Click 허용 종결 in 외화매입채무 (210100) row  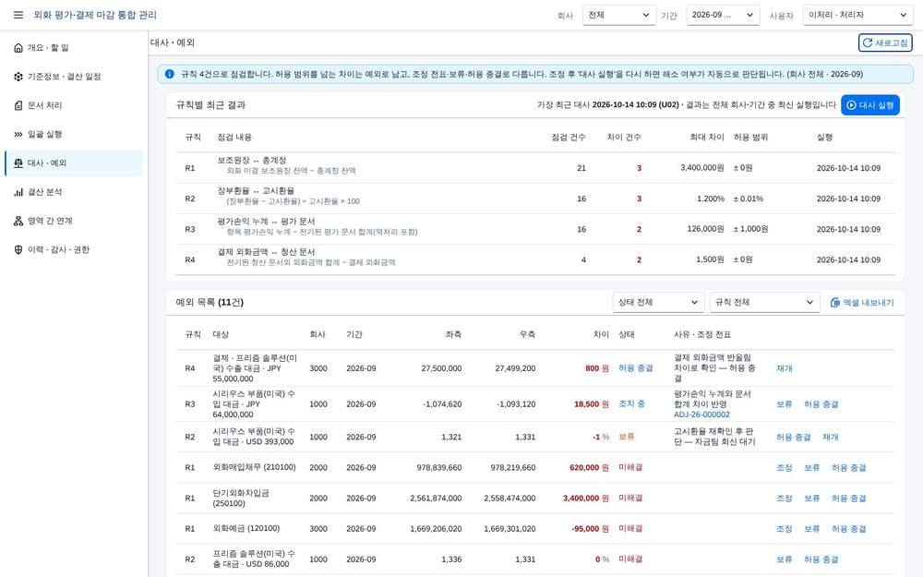tap(848, 468)
